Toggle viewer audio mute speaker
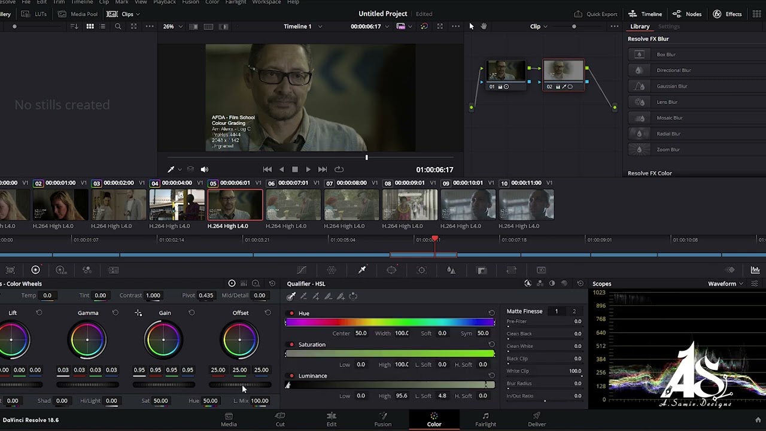Viewport: 766px width, 431px height. (x=205, y=169)
